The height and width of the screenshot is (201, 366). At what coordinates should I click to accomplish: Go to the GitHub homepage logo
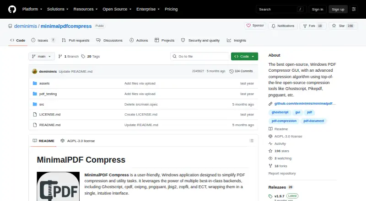(x=12, y=9)
